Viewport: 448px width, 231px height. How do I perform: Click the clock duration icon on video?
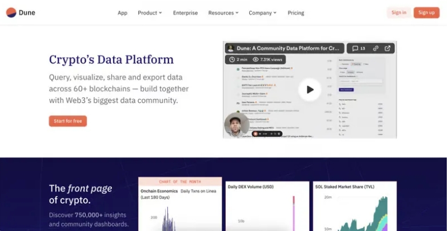coord(232,59)
